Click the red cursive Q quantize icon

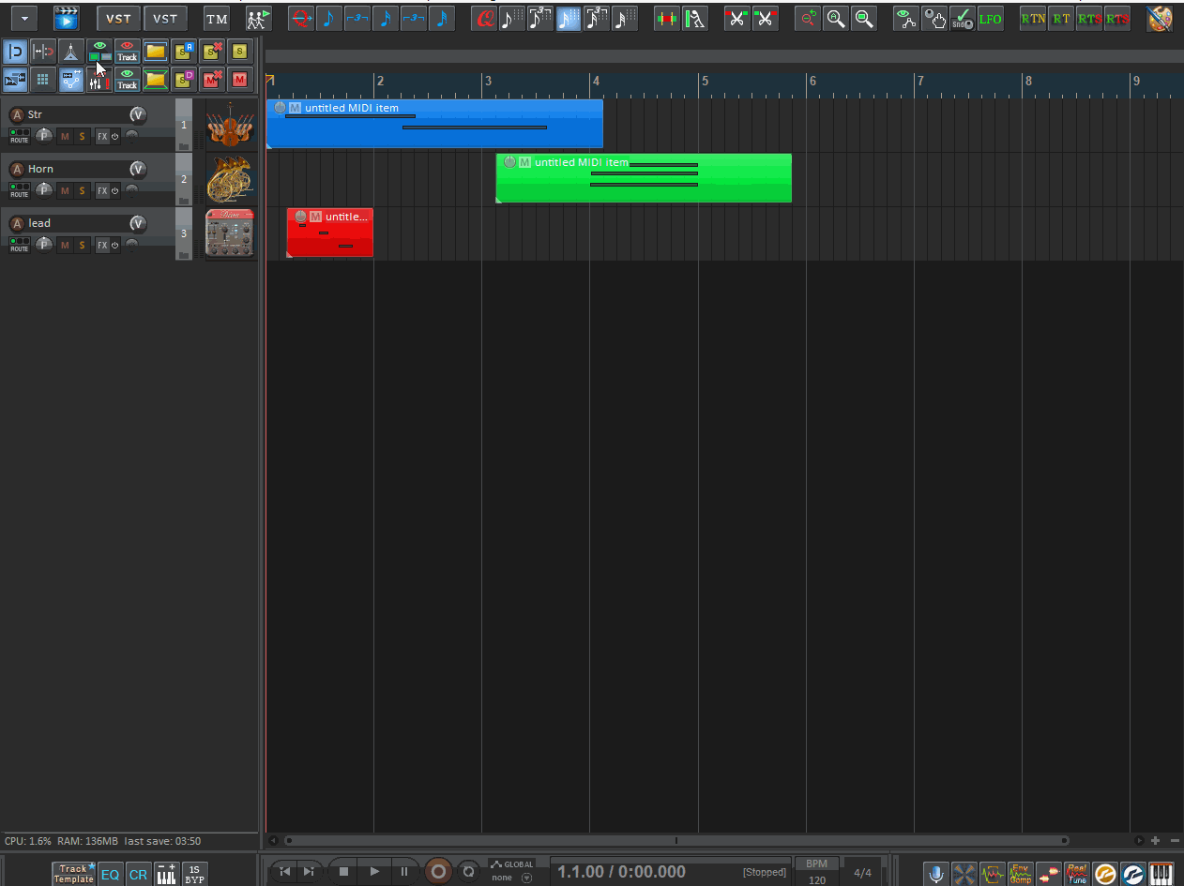(x=484, y=18)
